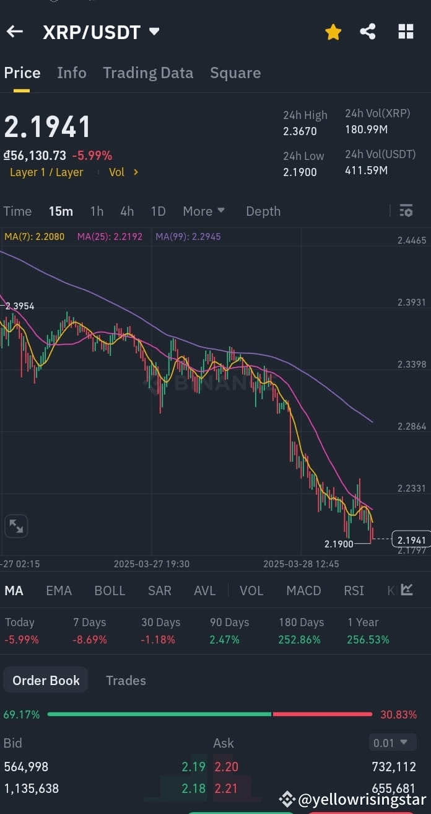The height and width of the screenshot is (814, 431).
Task: Open the XRP/USDT pair selector dropdown
Action: point(153,32)
